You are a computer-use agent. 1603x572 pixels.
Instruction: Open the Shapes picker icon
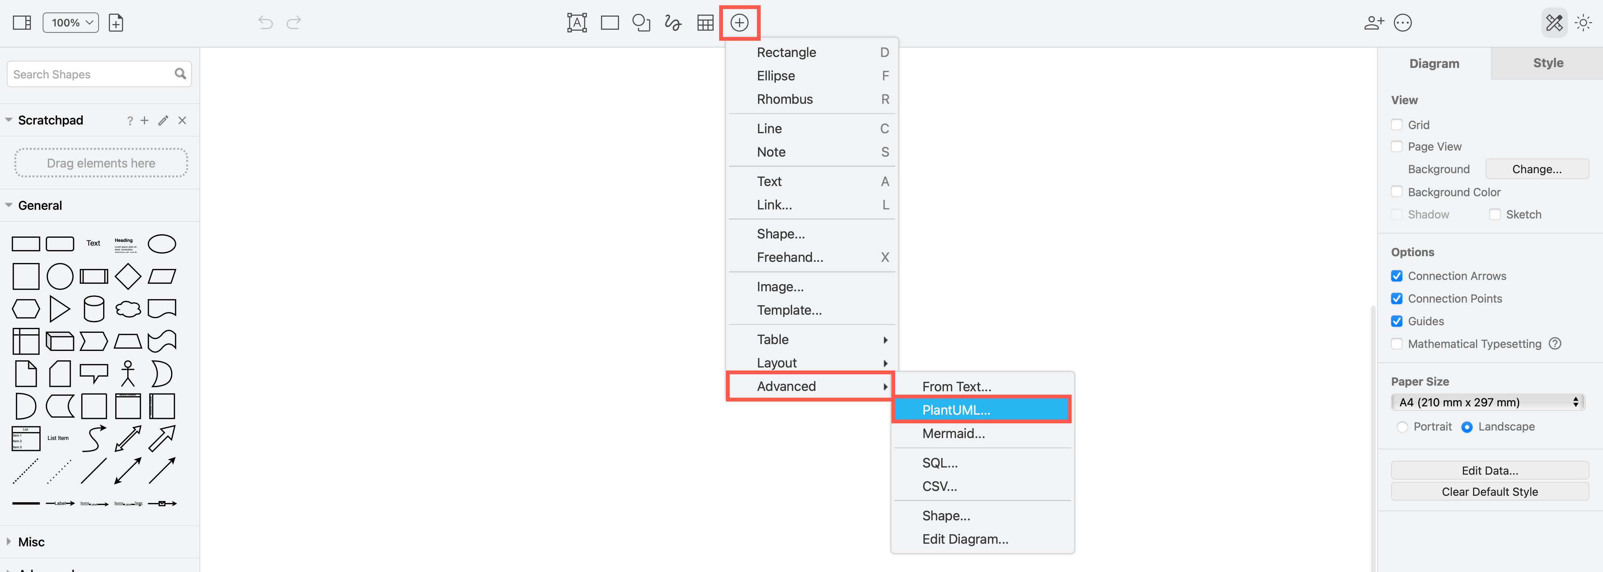[x=641, y=22]
